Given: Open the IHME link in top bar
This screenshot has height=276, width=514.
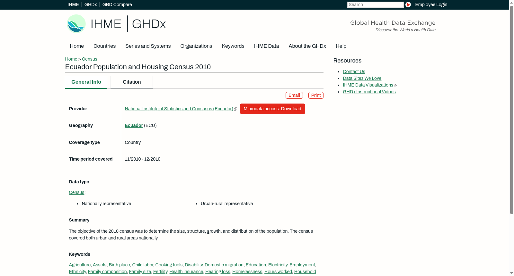Looking at the screenshot, I should coord(73,4).
